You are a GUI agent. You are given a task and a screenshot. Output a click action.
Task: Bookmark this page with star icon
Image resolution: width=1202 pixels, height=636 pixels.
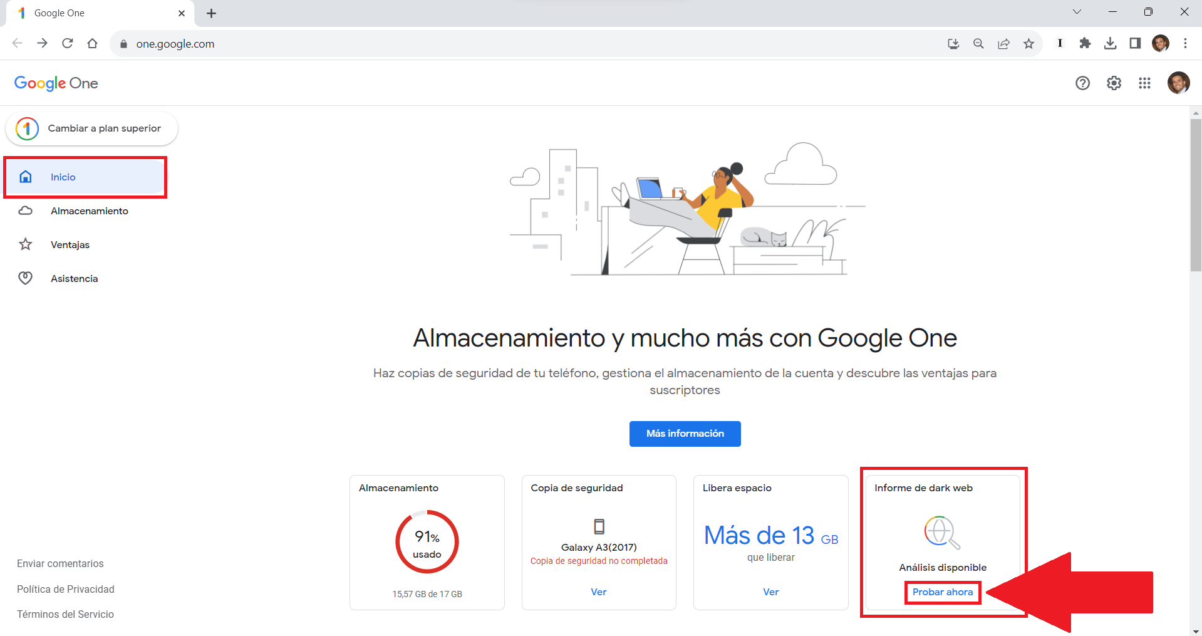coord(1028,43)
